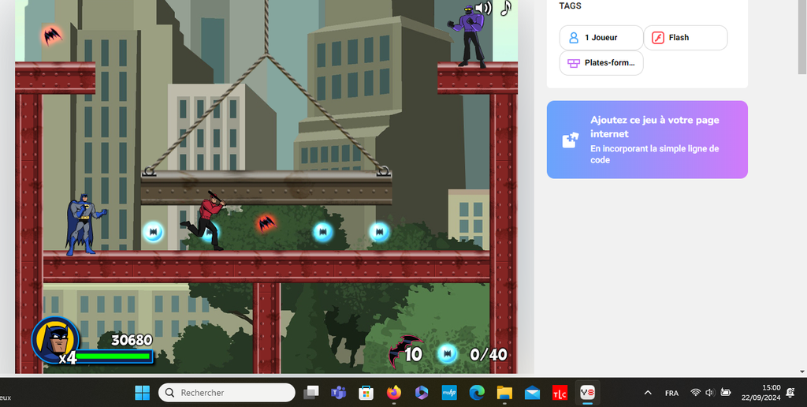Open the Flash tag
807x407 pixels.
tap(685, 38)
